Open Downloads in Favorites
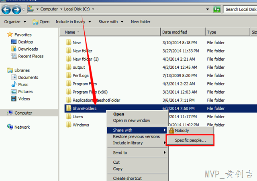Viewport: 257px width, 181px height. [x=28, y=49]
